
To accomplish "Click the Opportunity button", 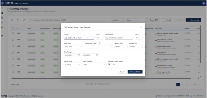I will [194, 20].
